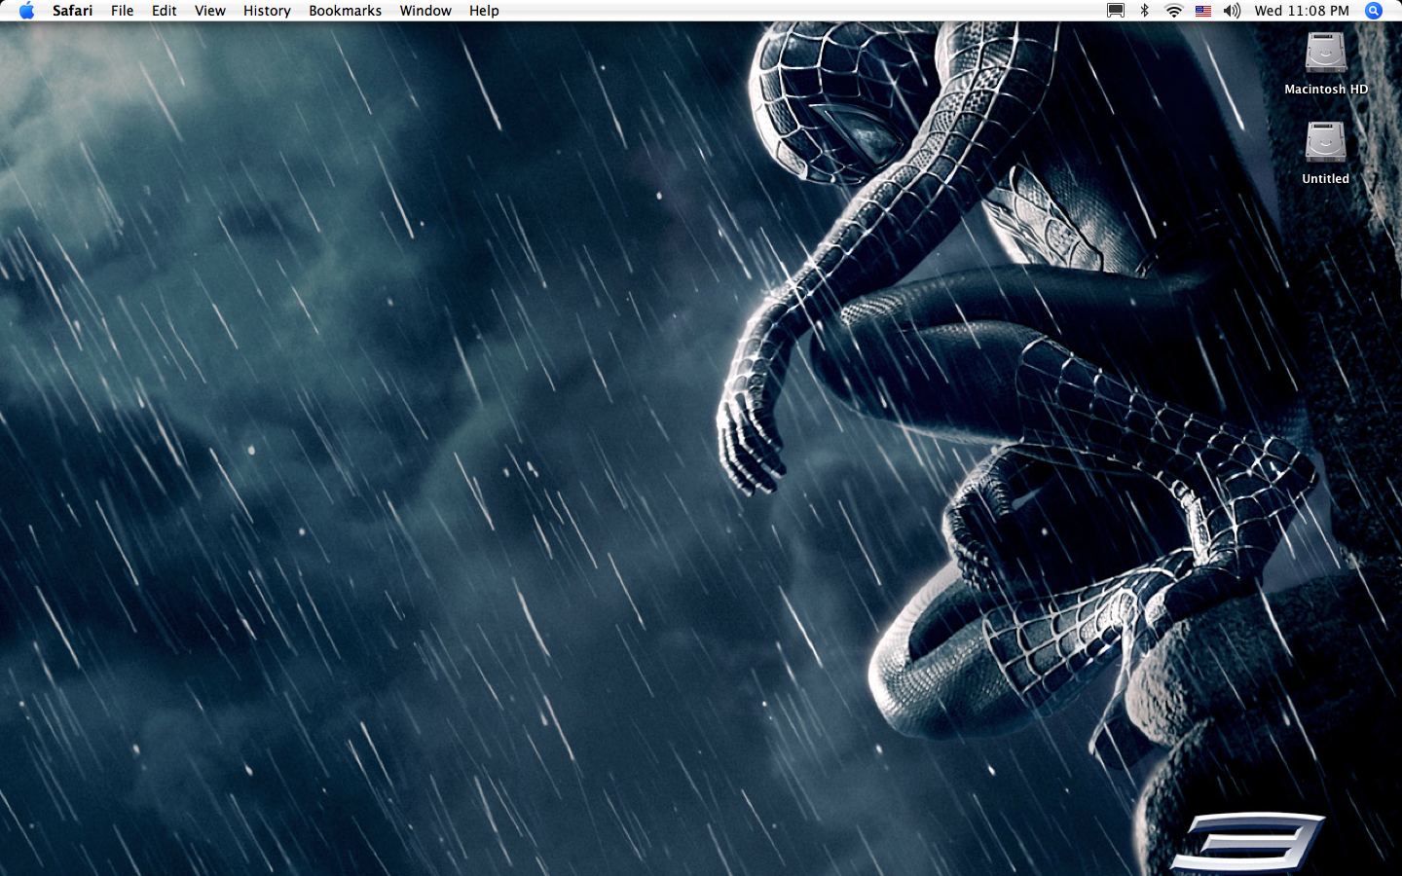Screen dimensions: 1402x876
Task: Select the Untitled drive icon
Action: [1326, 142]
